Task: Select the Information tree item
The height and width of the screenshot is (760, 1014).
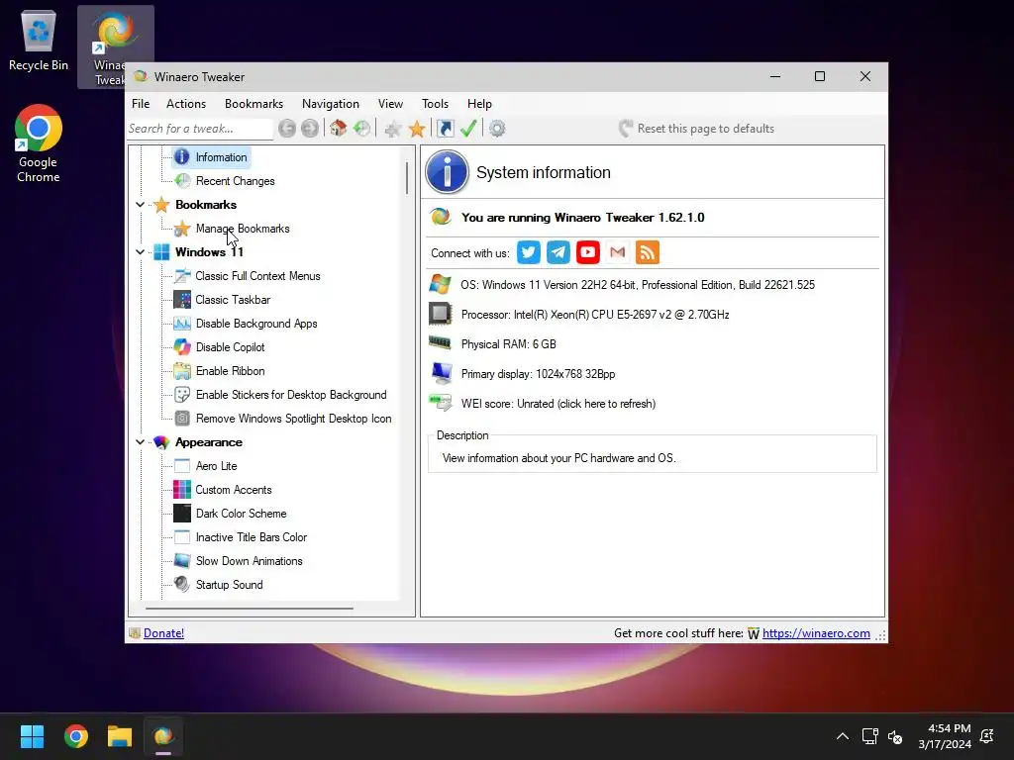Action: coord(221,157)
